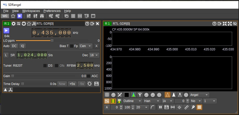
Task: Pause the spectrum display
Action: point(160,107)
